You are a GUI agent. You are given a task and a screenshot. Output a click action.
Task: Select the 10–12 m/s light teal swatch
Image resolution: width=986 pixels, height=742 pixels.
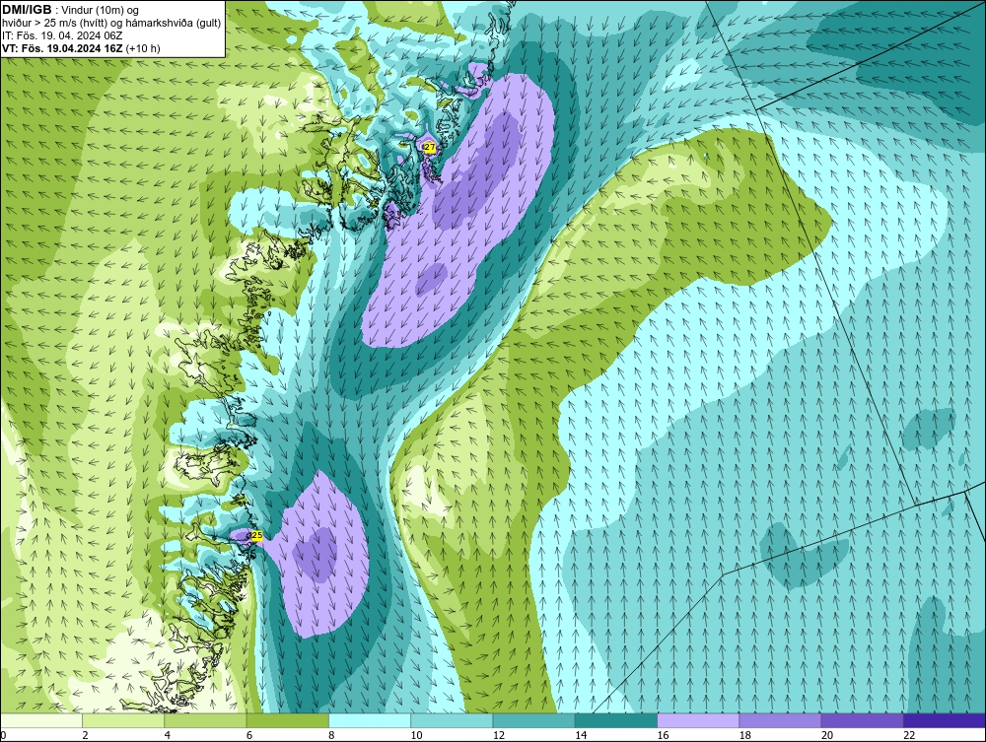point(452,720)
